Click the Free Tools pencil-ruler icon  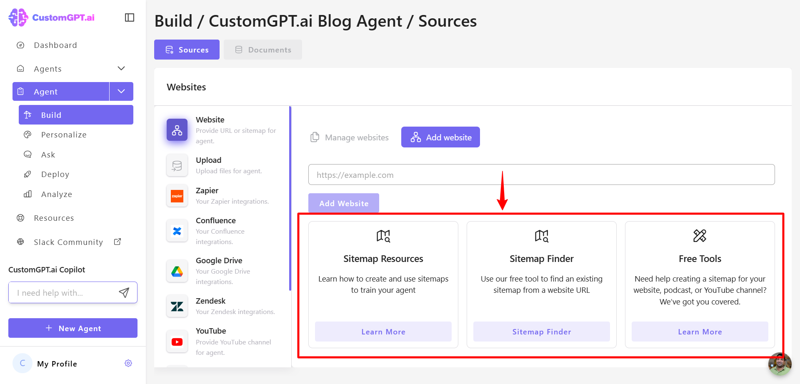[x=700, y=236]
